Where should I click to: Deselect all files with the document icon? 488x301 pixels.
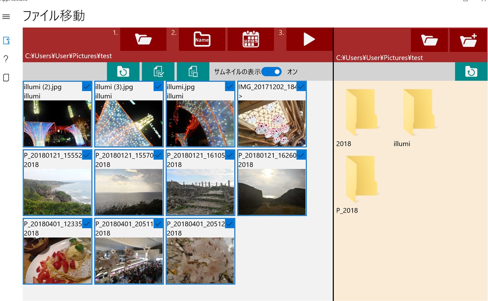click(193, 72)
